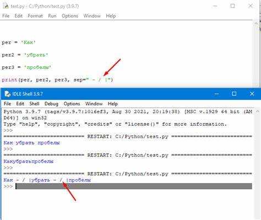Click the editor scrollbar up arrow
261x220 pixels.
pos(256,23)
